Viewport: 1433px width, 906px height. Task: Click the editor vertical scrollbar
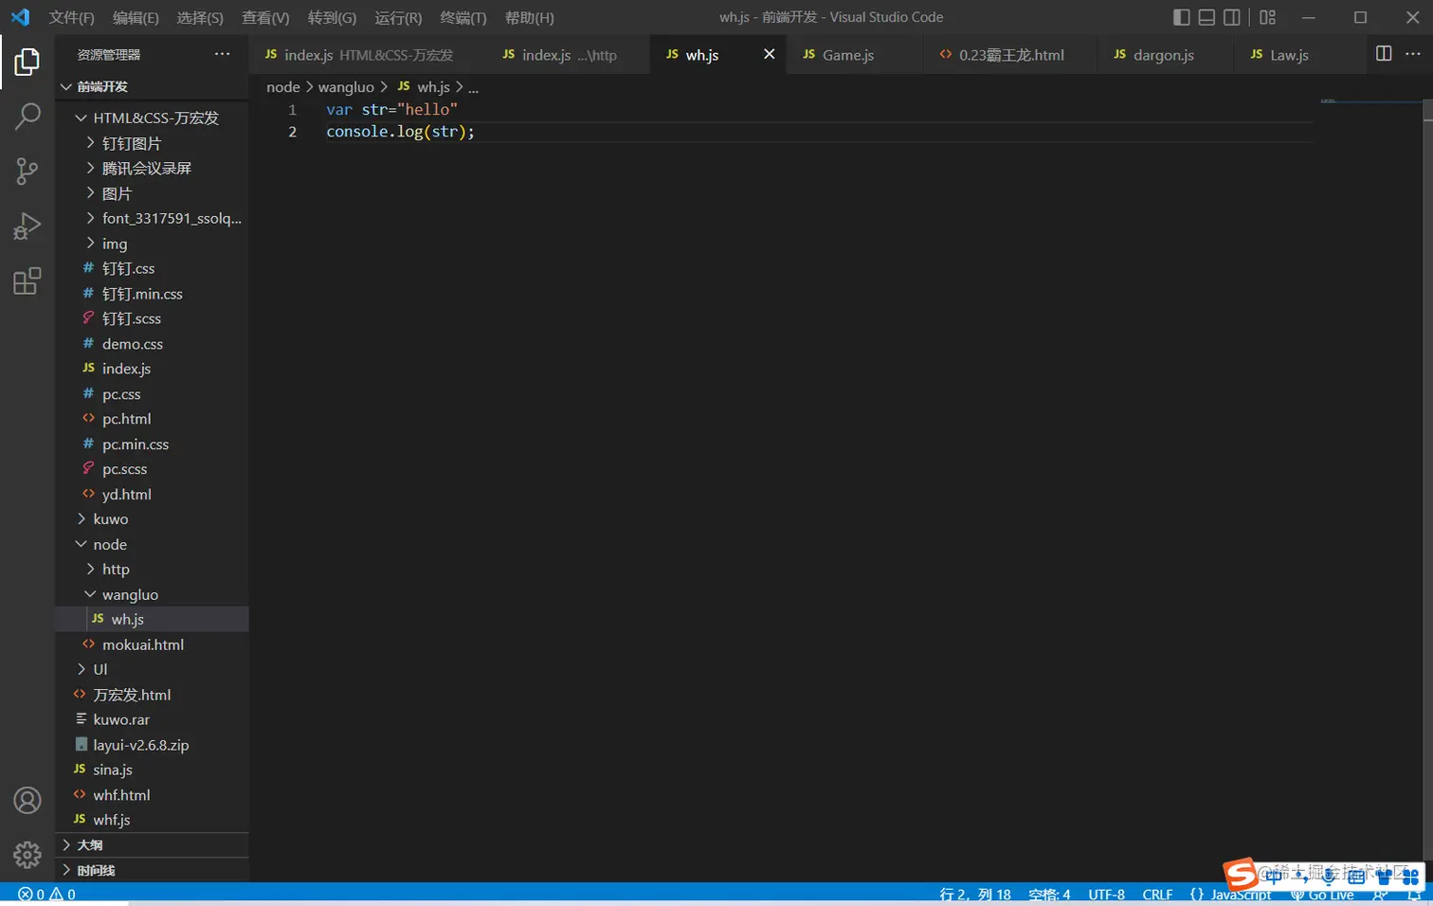click(1427, 488)
